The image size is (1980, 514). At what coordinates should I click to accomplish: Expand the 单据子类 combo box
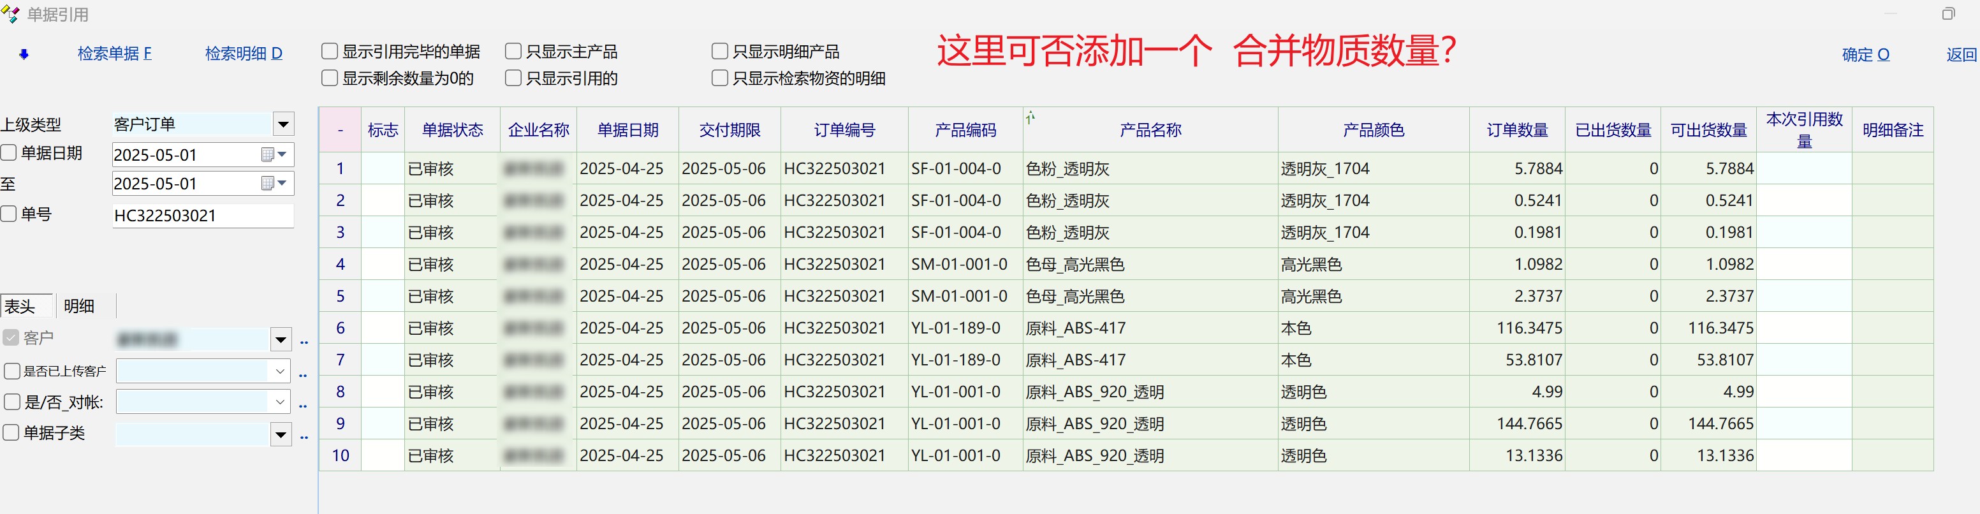pos(281,435)
